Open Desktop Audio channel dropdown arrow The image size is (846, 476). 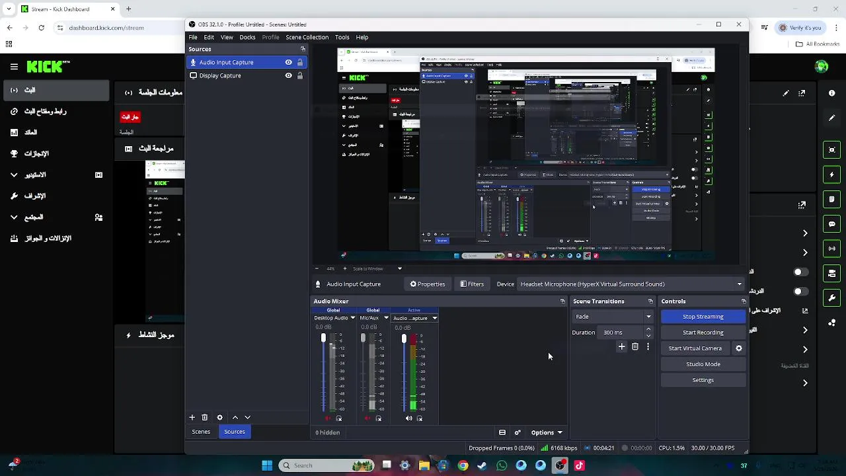click(x=352, y=318)
